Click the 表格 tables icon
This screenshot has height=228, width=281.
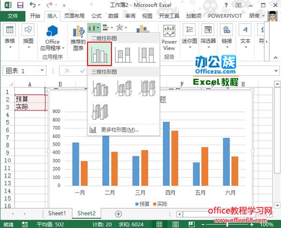click(x=9, y=30)
